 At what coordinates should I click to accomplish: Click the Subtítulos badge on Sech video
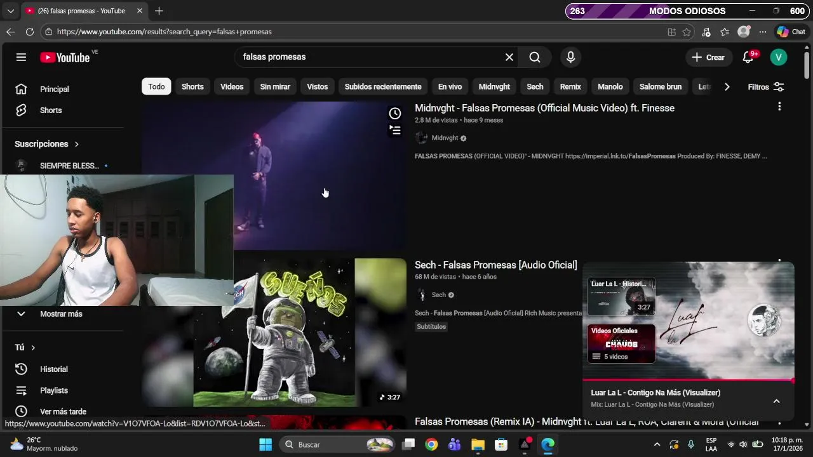click(431, 326)
